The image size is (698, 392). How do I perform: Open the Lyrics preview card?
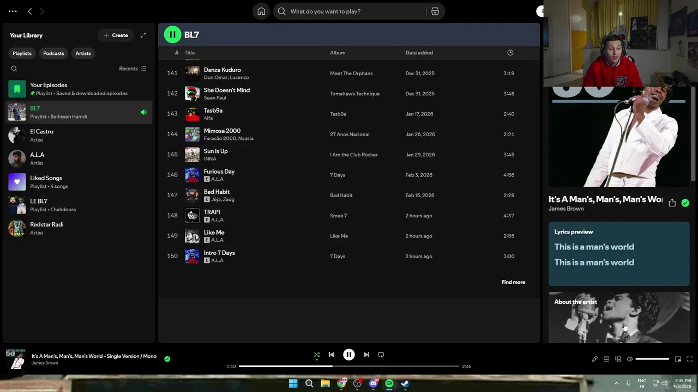[619, 254]
